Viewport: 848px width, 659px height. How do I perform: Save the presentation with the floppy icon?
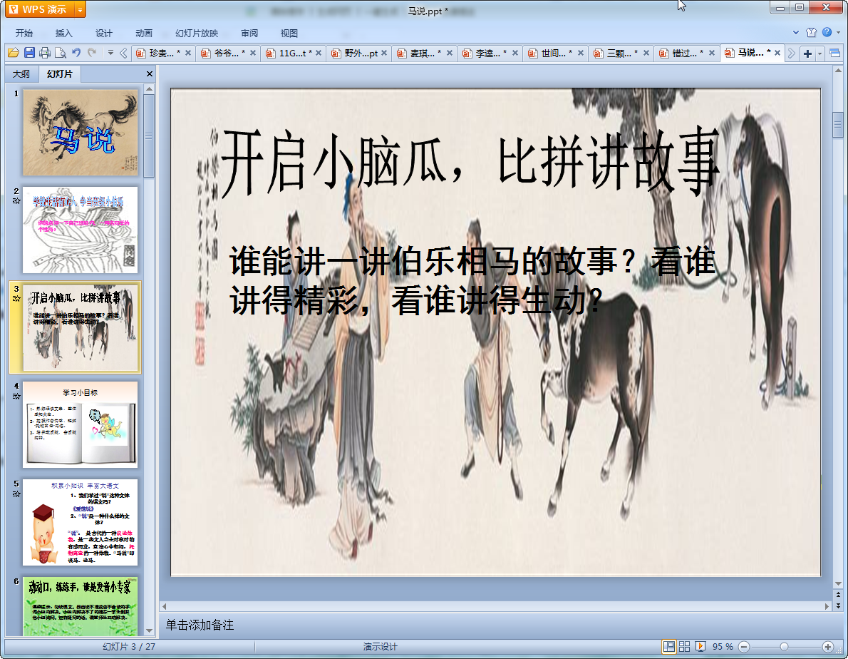pos(29,53)
